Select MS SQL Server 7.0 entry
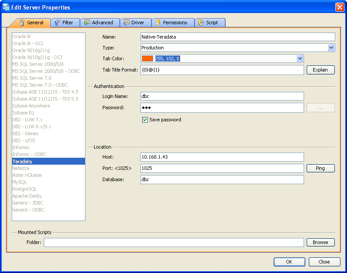Viewport: 347px width, 273px height. (x=49, y=78)
